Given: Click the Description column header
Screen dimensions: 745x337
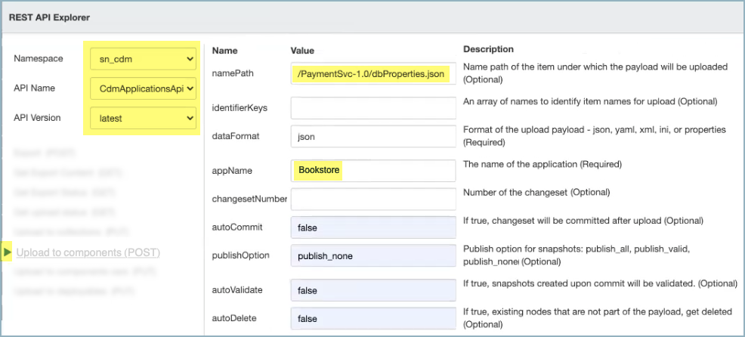Looking at the screenshot, I should point(488,49).
